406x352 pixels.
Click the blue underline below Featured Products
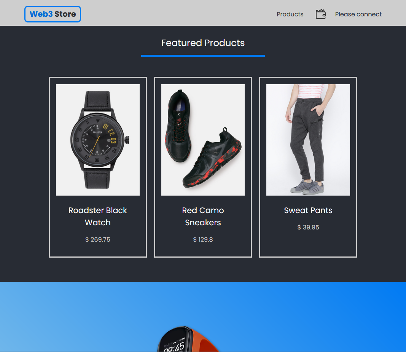pyautogui.click(x=203, y=56)
